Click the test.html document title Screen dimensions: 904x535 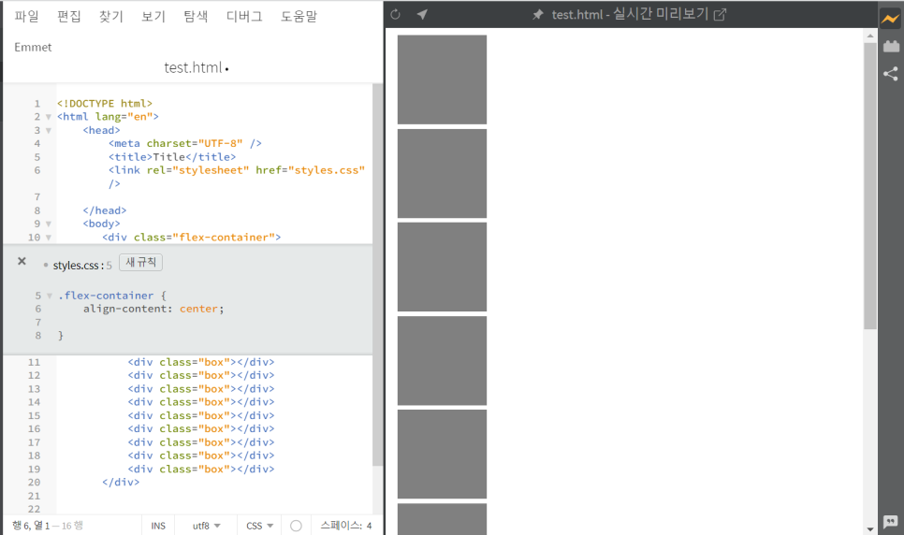193,67
